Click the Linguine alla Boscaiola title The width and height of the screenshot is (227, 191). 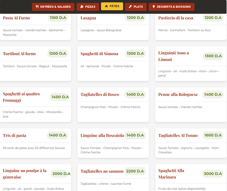[102, 135]
